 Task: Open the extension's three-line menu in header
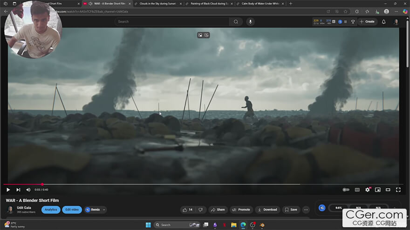click(x=345, y=22)
